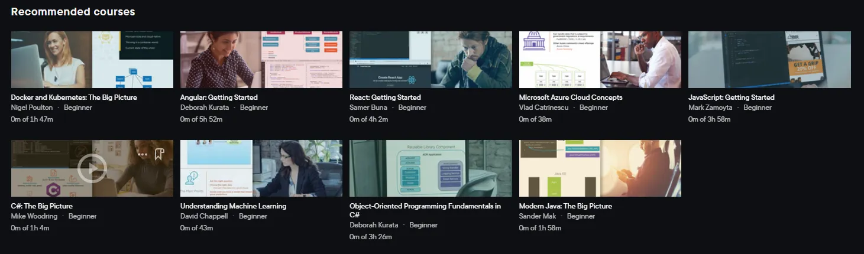864x254 pixels.
Task: Open author Mike Woodring's page
Action: tap(34, 216)
